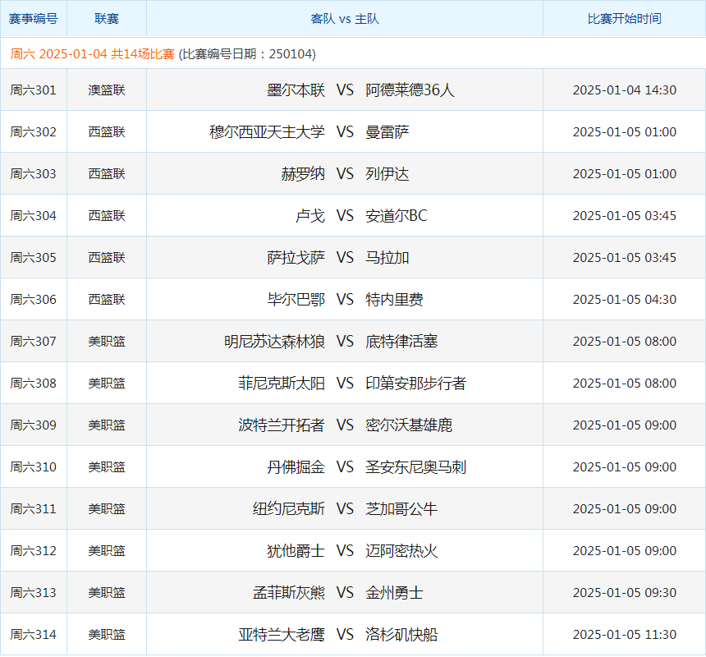Image resolution: width=706 pixels, height=657 pixels.
Task: Select match number 周六306
Action: point(34,300)
